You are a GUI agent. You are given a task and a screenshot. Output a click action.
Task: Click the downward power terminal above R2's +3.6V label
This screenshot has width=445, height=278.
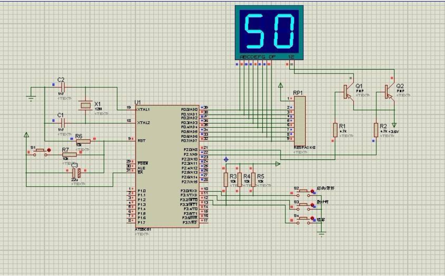tap(394, 125)
